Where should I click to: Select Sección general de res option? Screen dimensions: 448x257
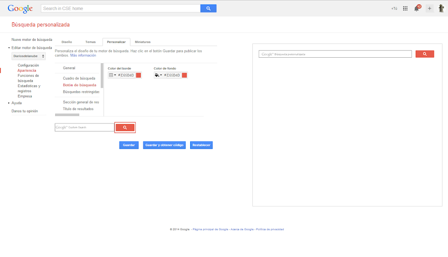point(81,102)
